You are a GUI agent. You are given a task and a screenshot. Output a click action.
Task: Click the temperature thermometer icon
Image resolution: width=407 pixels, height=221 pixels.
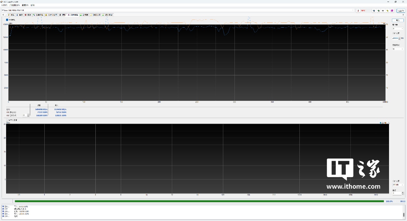click(x=358, y=11)
